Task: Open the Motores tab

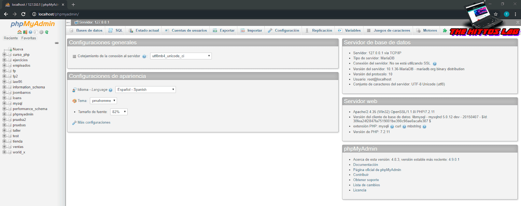Action: [427, 31]
